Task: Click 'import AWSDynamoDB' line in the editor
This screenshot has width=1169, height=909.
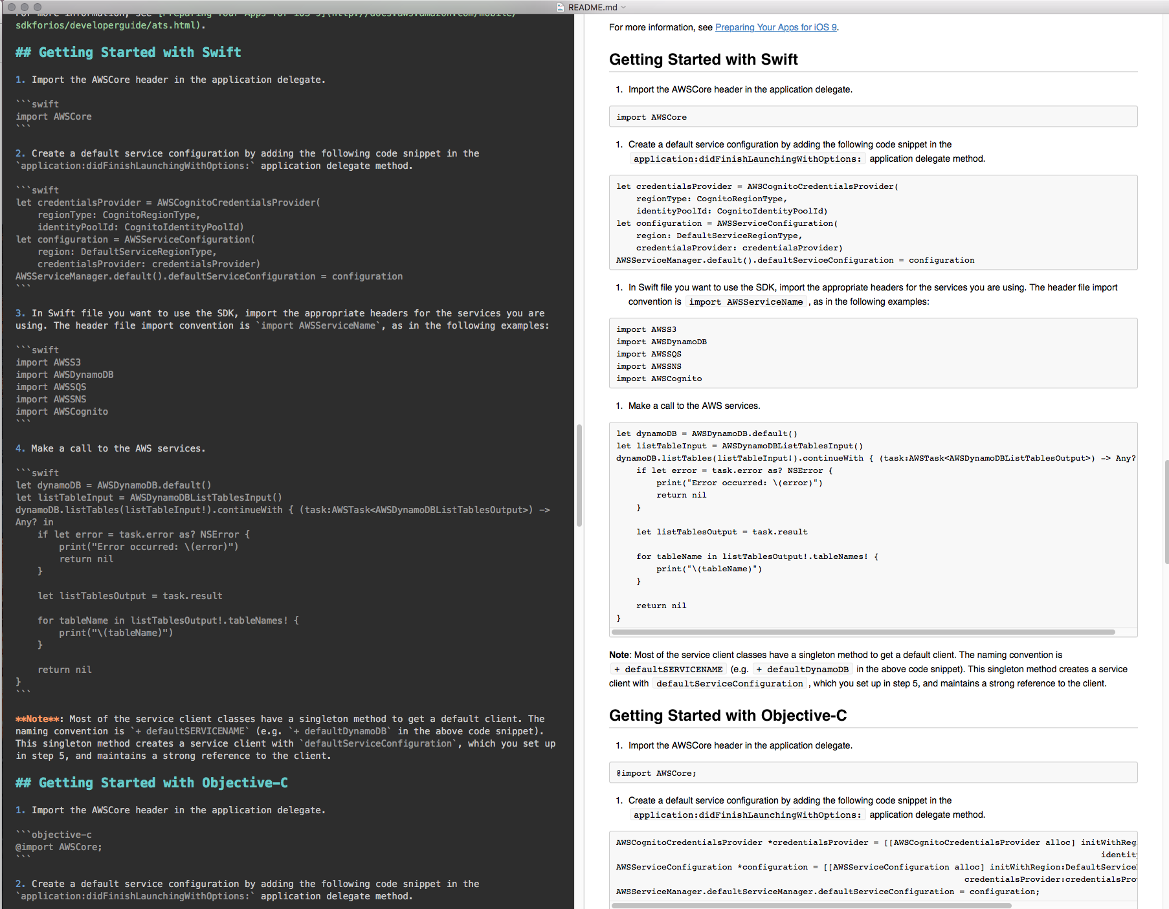Action: (x=65, y=375)
